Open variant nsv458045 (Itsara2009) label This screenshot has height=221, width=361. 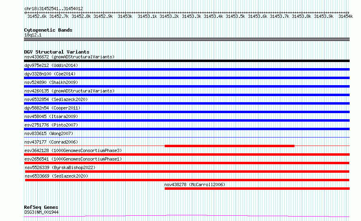pos(51,116)
